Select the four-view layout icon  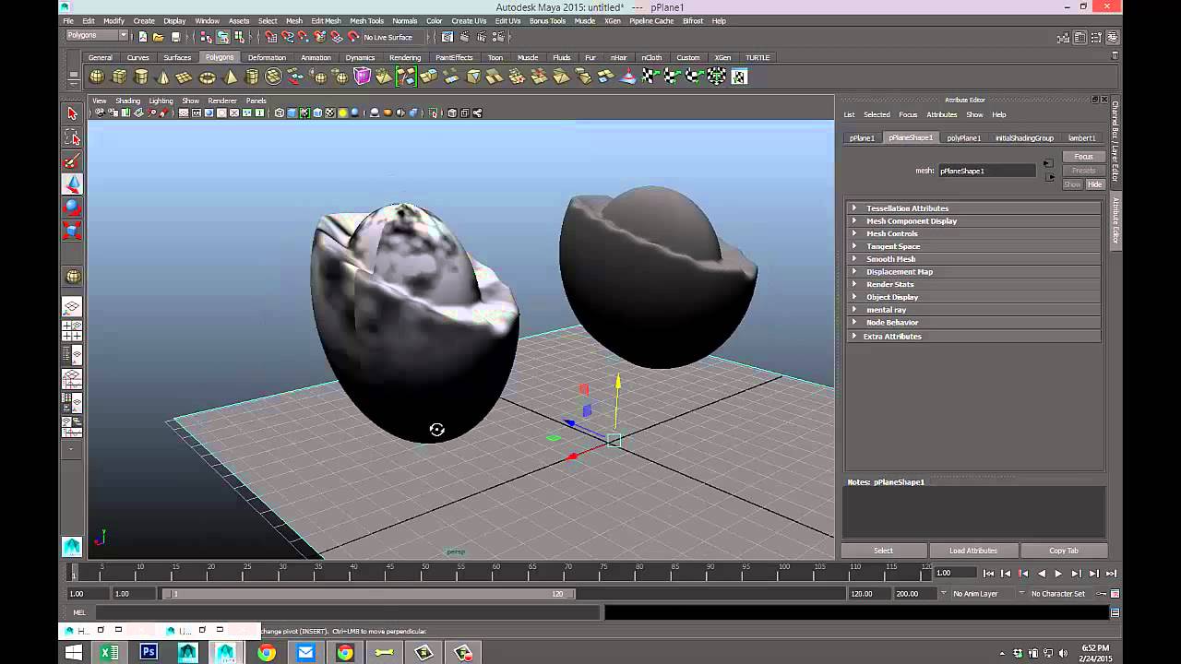[x=72, y=330]
